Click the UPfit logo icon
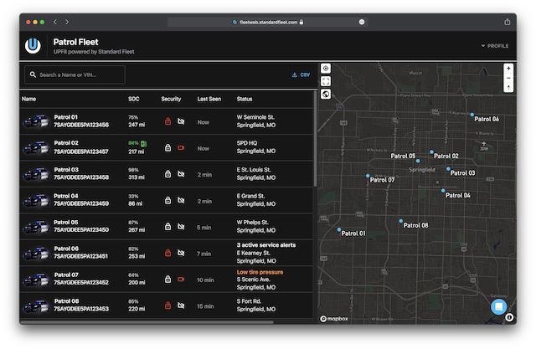This screenshot has height=349, width=536. 33,45
